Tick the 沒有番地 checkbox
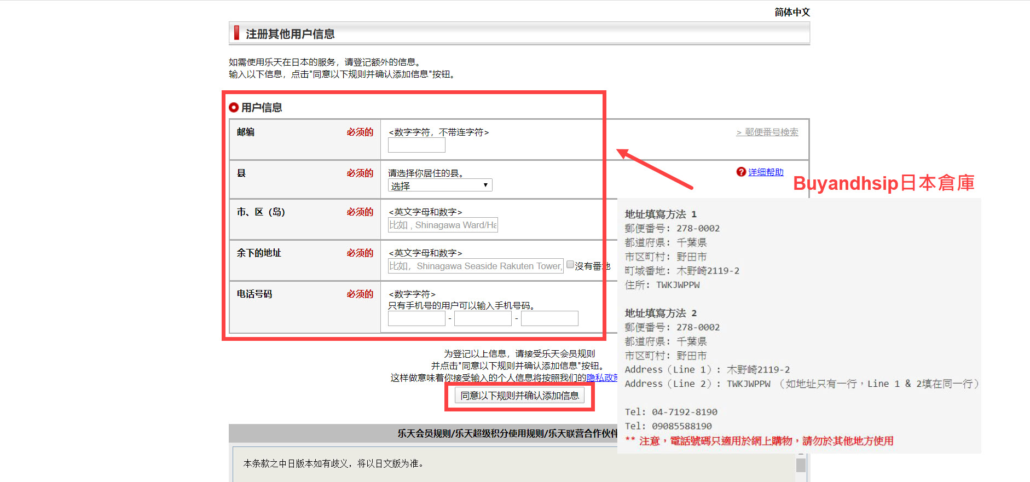1030x482 pixels. [570, 265]
